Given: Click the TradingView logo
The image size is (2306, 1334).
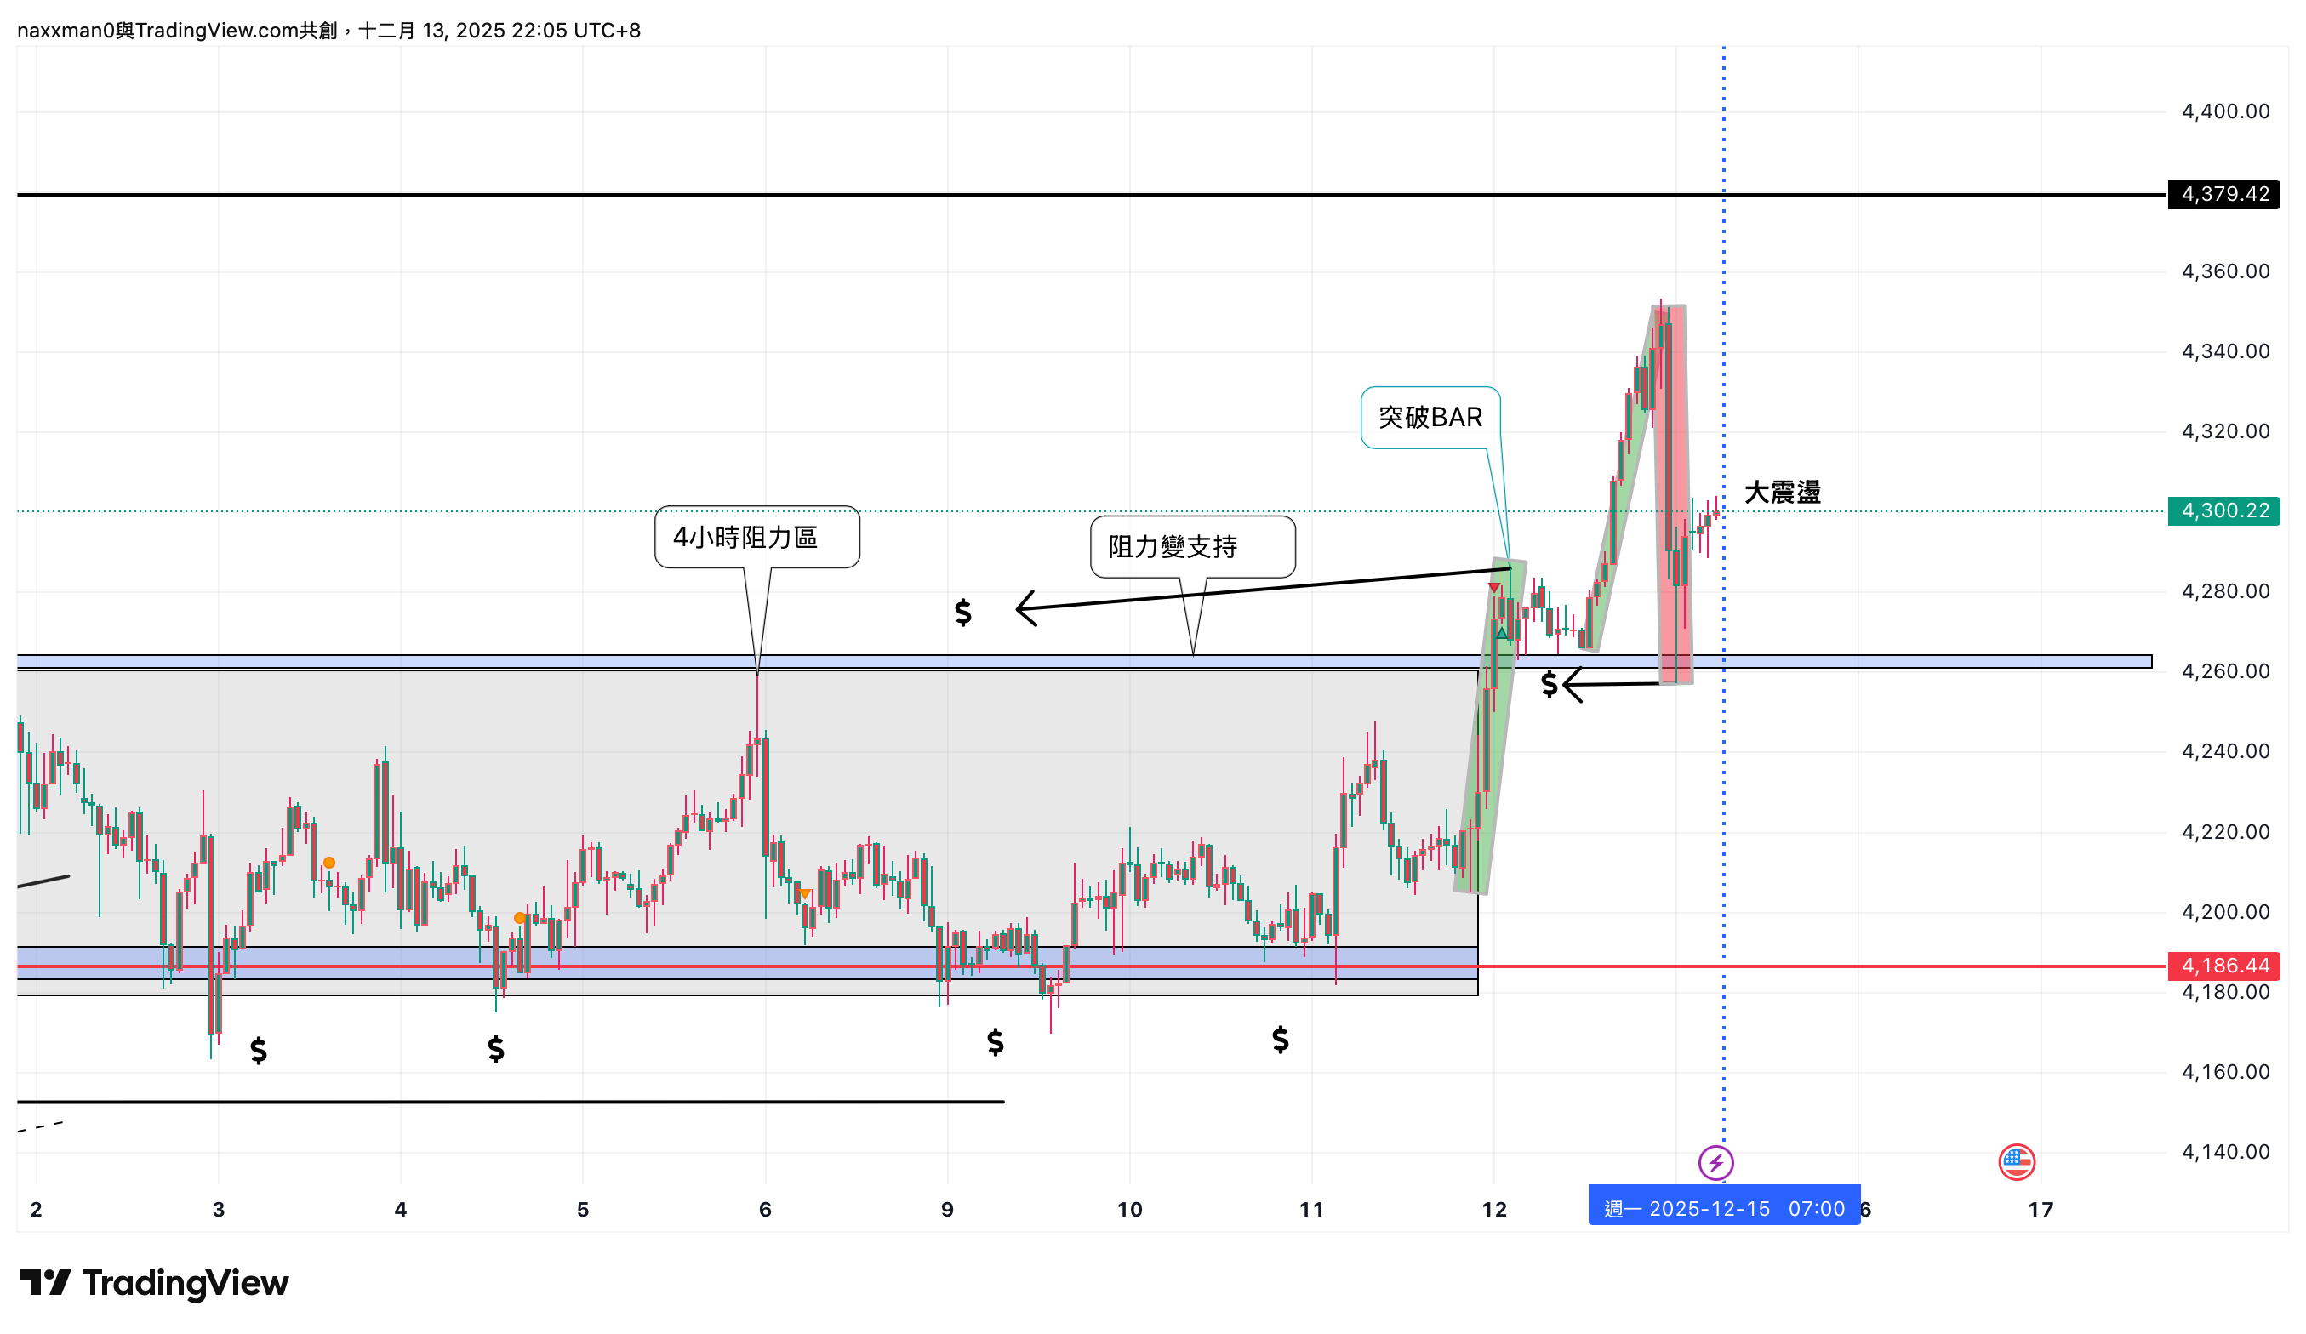Looking at the screenshot, I should [x=154, y=1283].
